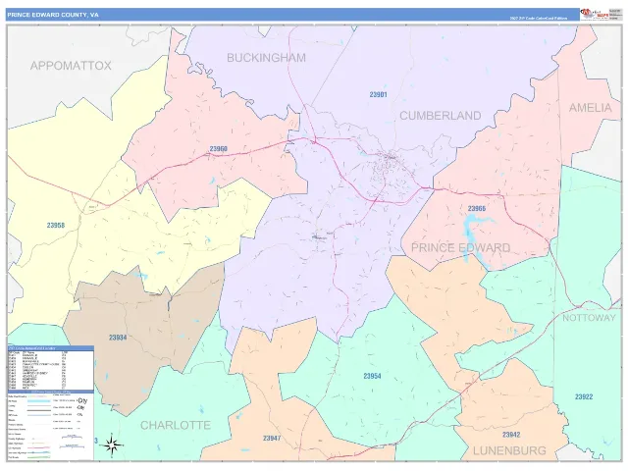628x471 pixels.
Task: Click ZIP code label 23947
Action: point(272,439)
